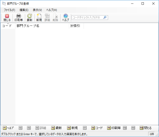The height and width of the screenshot is (137, 159).
Task: Open the ヘルプ(H) menu
Action: [51, 10]
